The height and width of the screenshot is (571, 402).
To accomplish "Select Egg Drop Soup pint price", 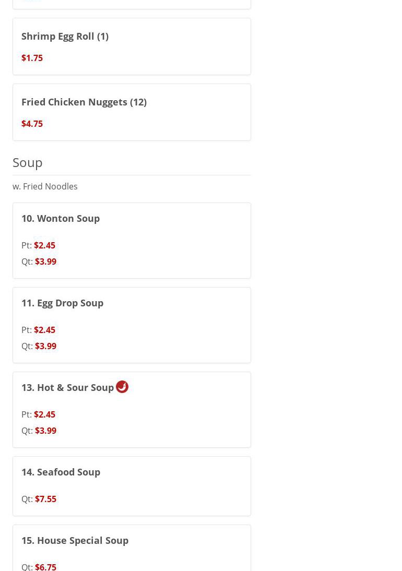I will [44, 330].
